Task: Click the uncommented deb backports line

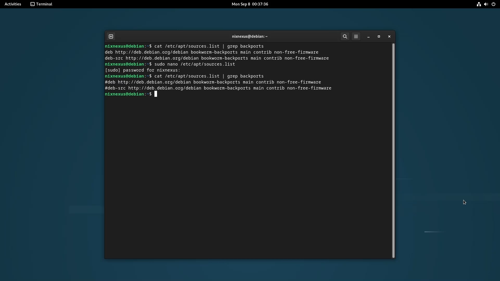Action: click(211, 52)
